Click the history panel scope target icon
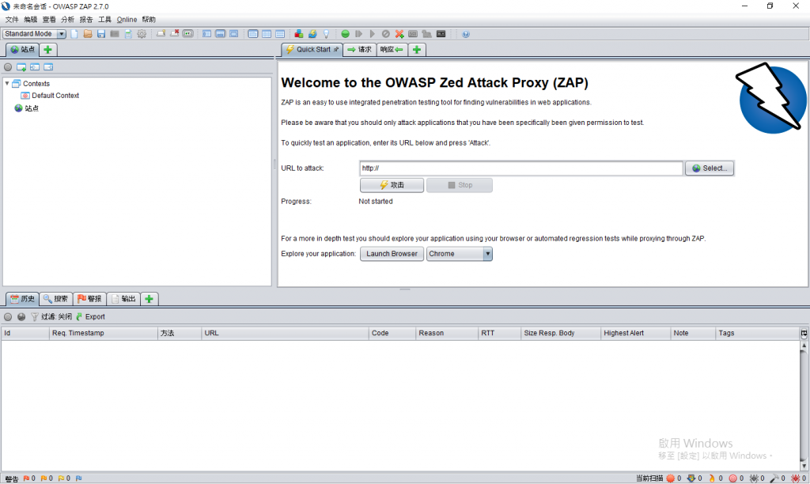The height and width of the screenshot is (484, 810). point(8,316)
